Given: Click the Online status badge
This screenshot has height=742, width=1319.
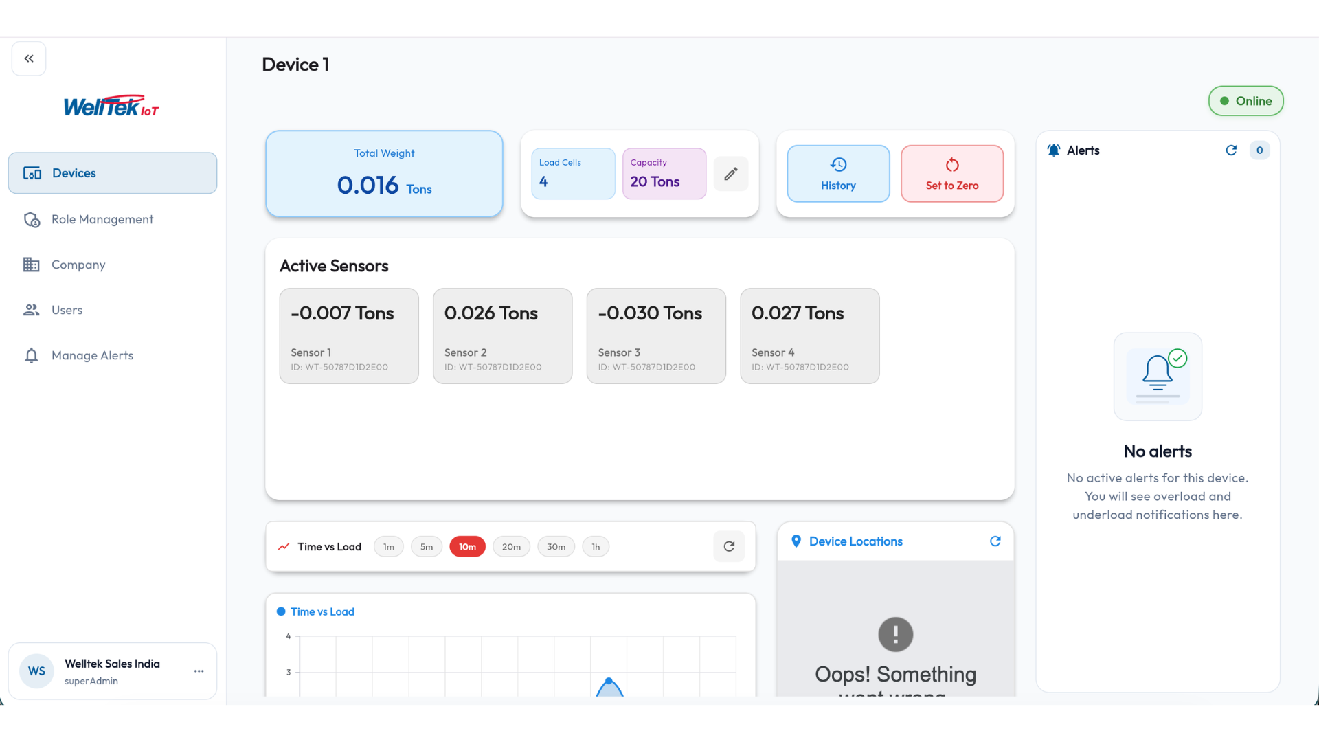Looking at the screenshot, I should coord(1246,101).
